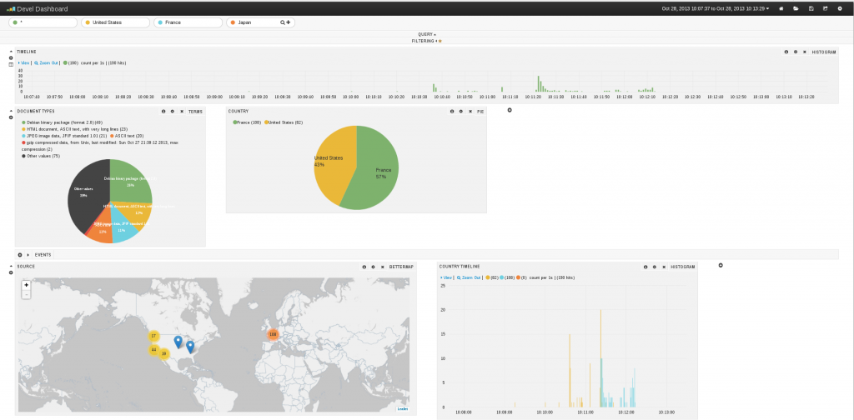Click the Leaflet attribution link
Image resolution: width=854 pixels, height=420 pixels.
[x=403, y=408]
